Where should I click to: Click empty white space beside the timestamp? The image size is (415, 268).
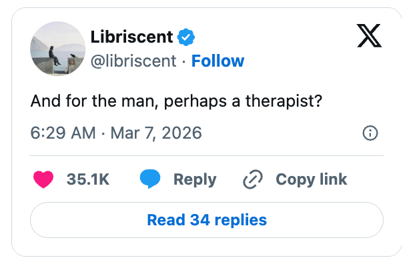pos(280,133)
